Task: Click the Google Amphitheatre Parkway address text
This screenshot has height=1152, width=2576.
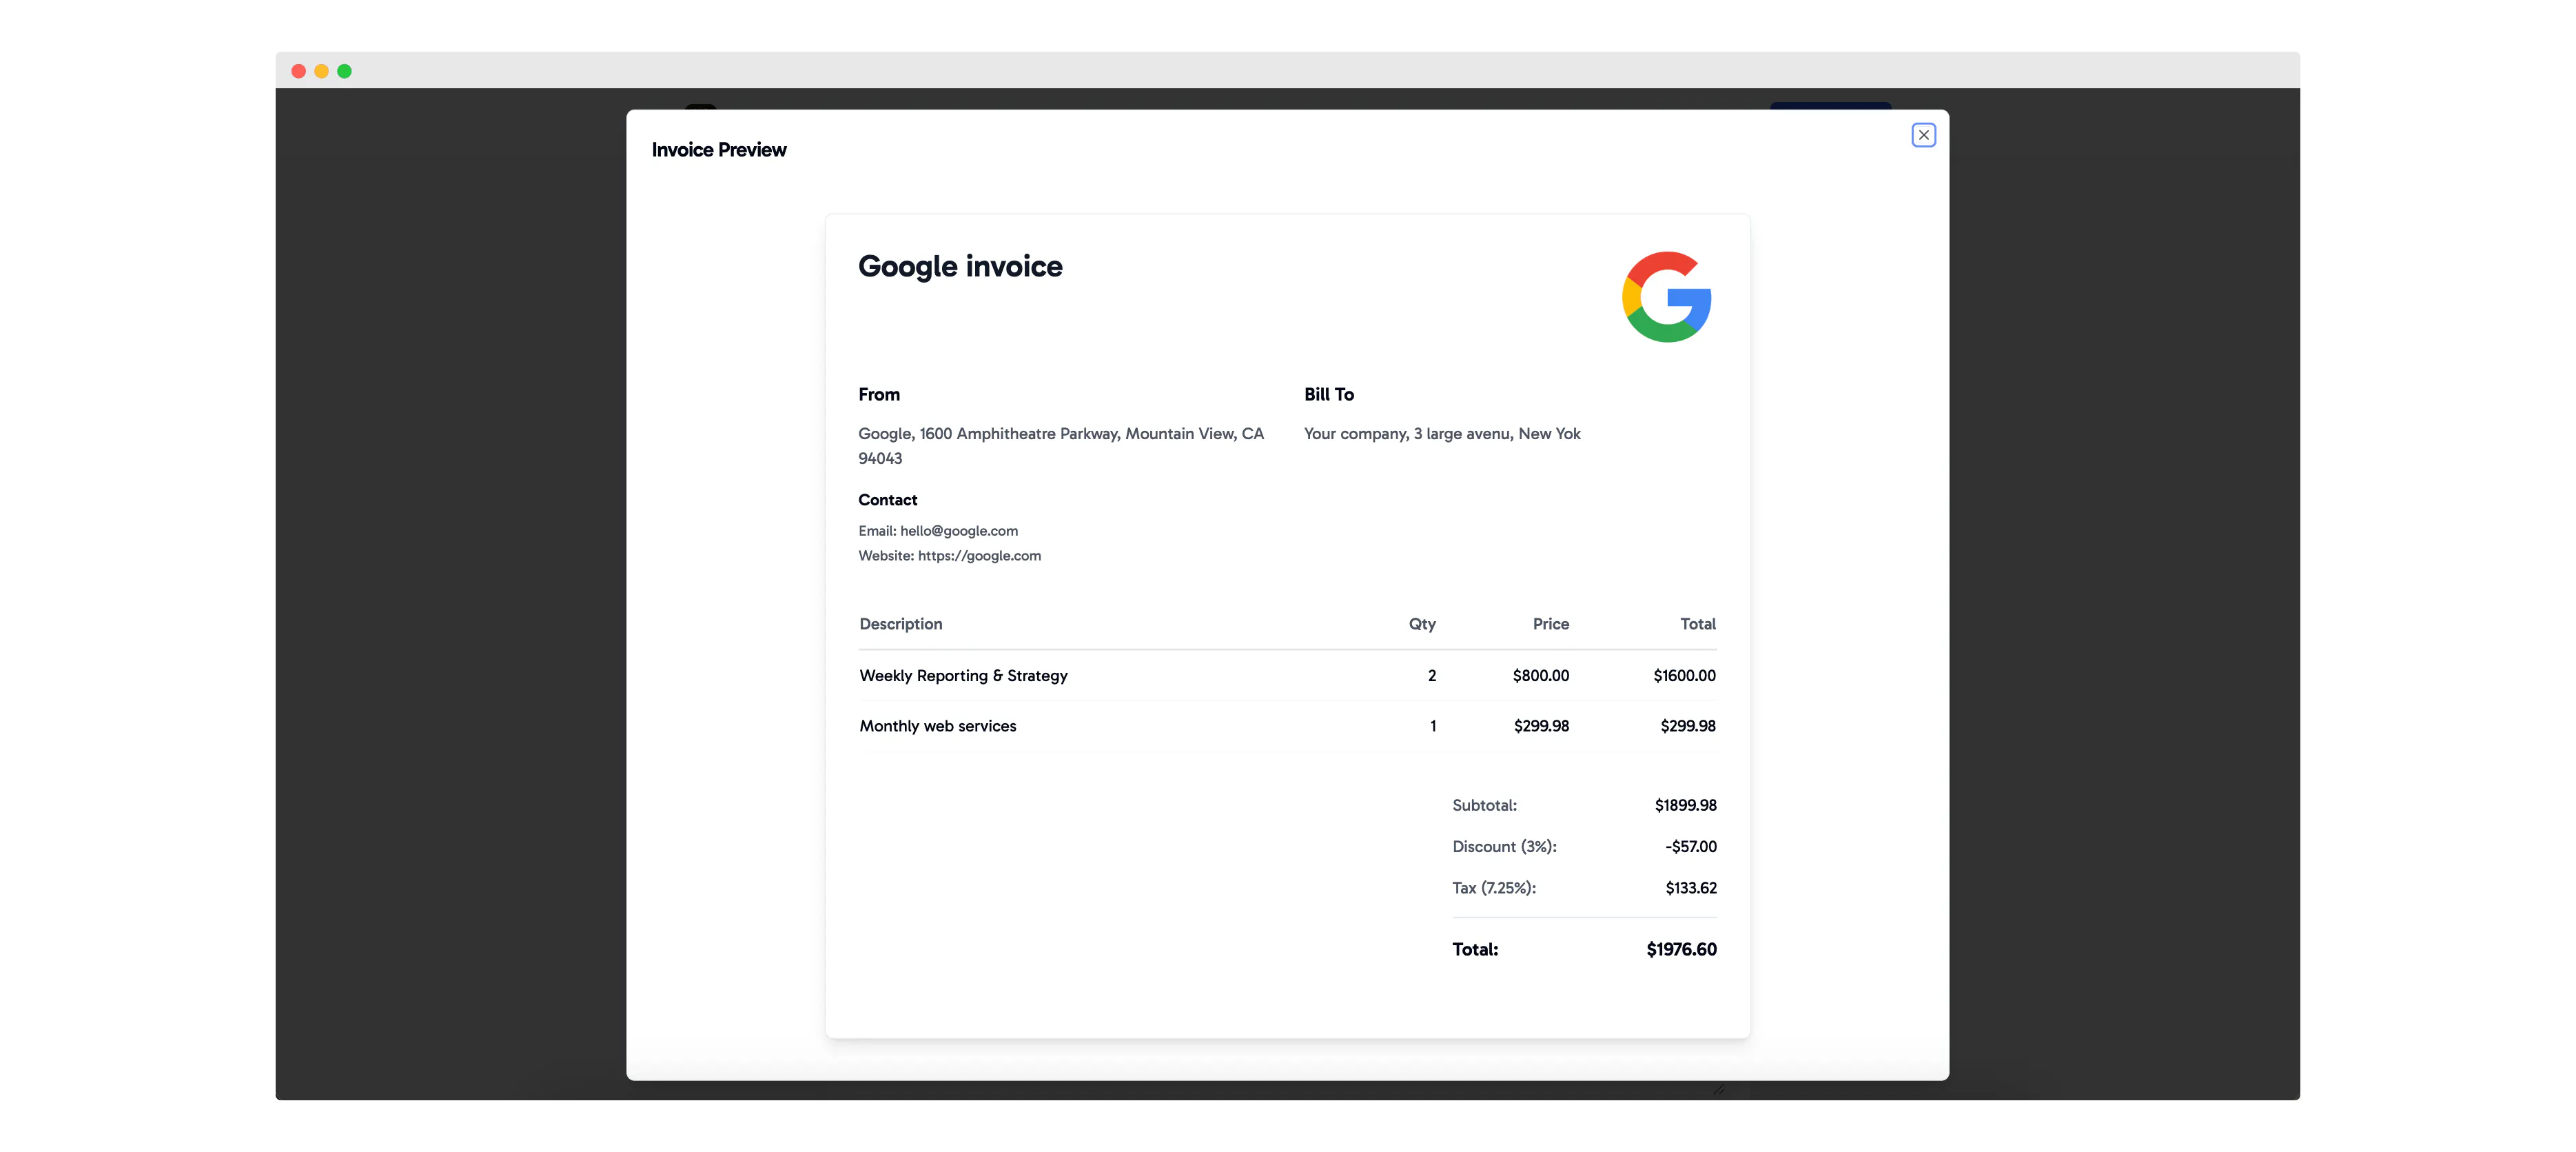Action: pyautogui.click(x=1061, y=446)
